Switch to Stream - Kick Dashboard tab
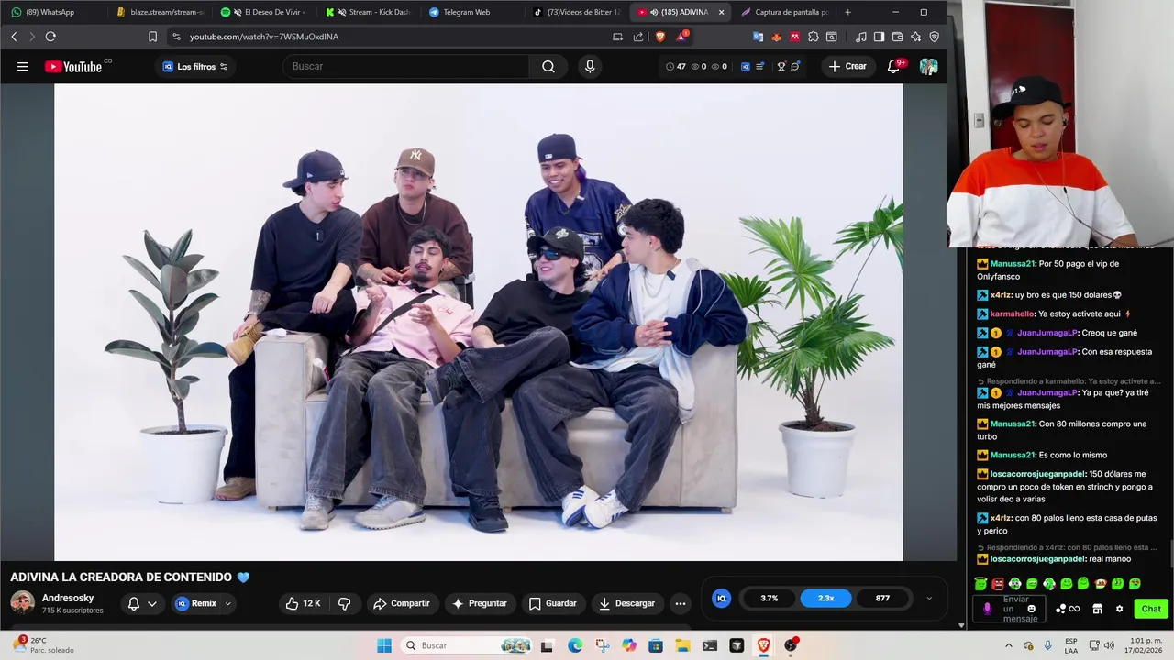This screenshot has height=660, width=1174. (368, 12)
